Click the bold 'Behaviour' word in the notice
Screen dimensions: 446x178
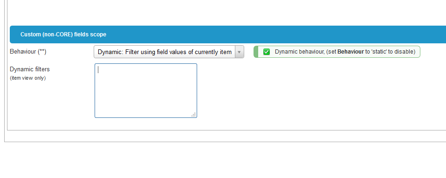pyautogui.click(x=350, y=52)
